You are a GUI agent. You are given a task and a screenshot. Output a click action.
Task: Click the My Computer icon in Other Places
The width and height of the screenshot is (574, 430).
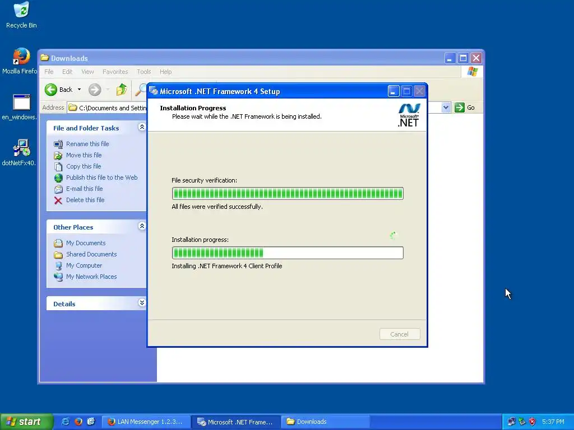pos(58,266)
